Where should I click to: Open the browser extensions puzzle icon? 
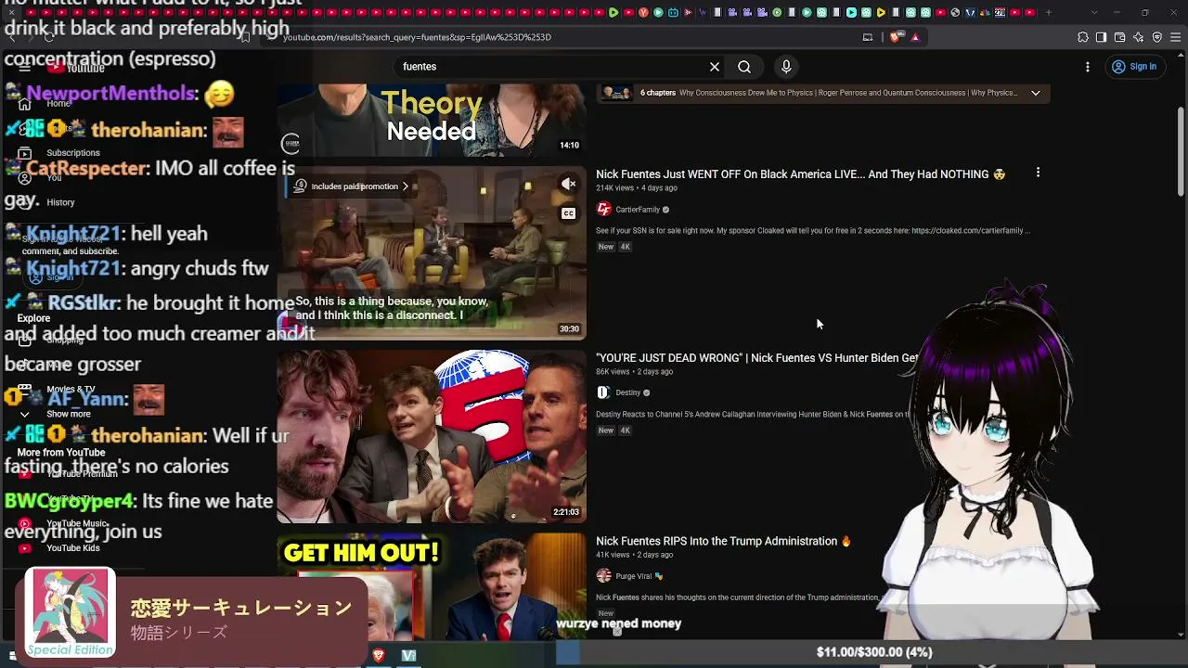tap(1083, 37)
